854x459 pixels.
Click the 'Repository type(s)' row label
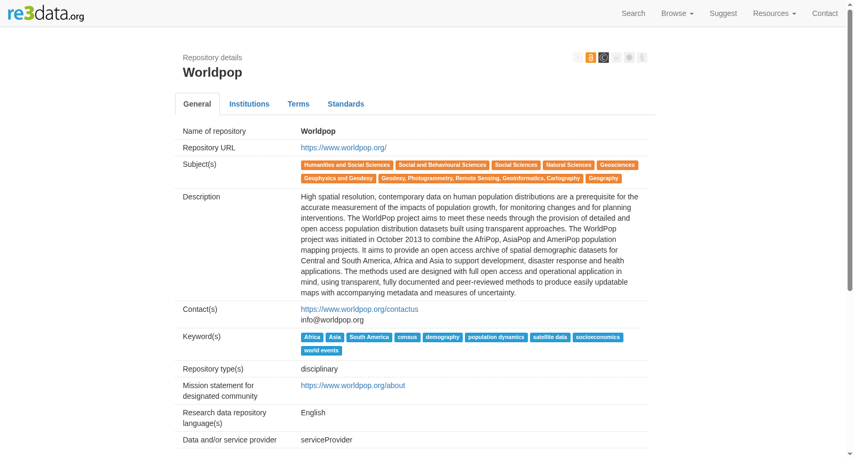coord(213,369)
